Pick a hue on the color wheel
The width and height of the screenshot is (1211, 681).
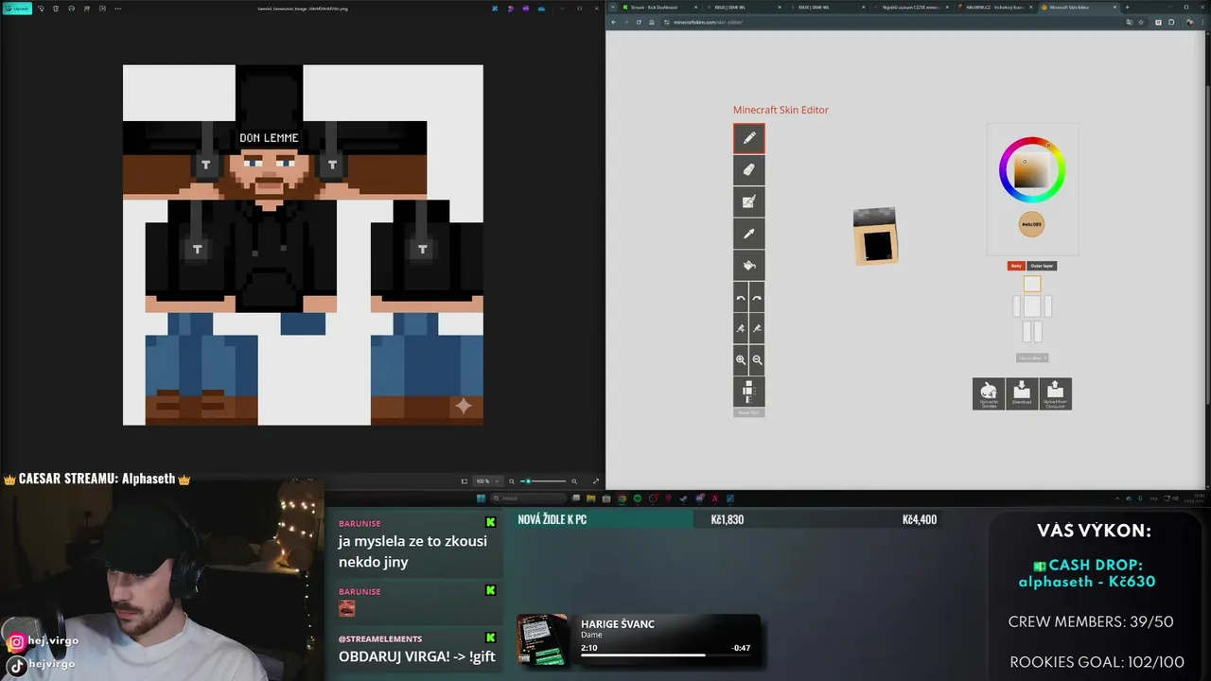[x=1032, y=170]
